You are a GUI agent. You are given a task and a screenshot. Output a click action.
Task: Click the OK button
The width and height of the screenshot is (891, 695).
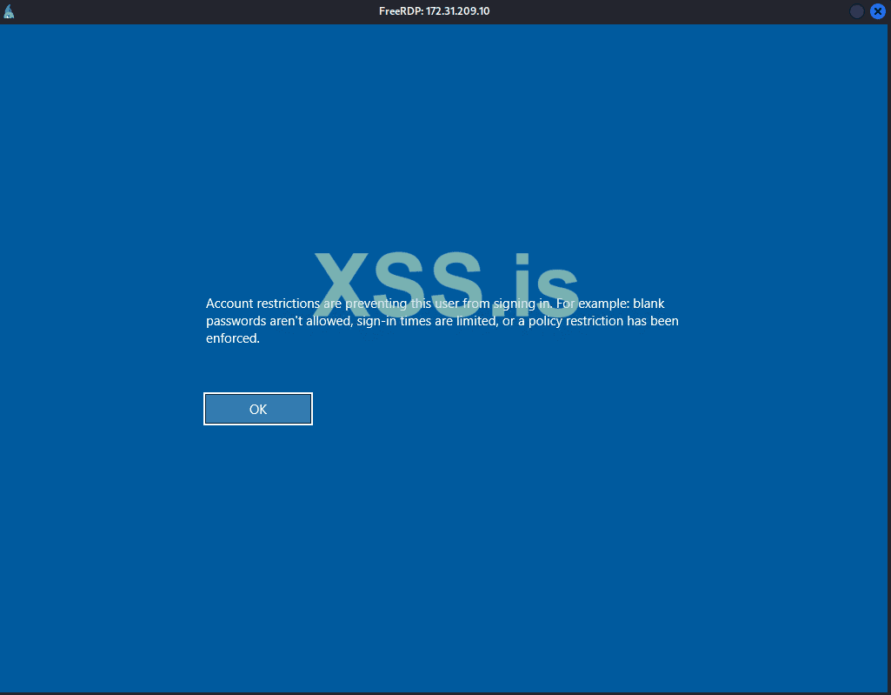[258, 409]
